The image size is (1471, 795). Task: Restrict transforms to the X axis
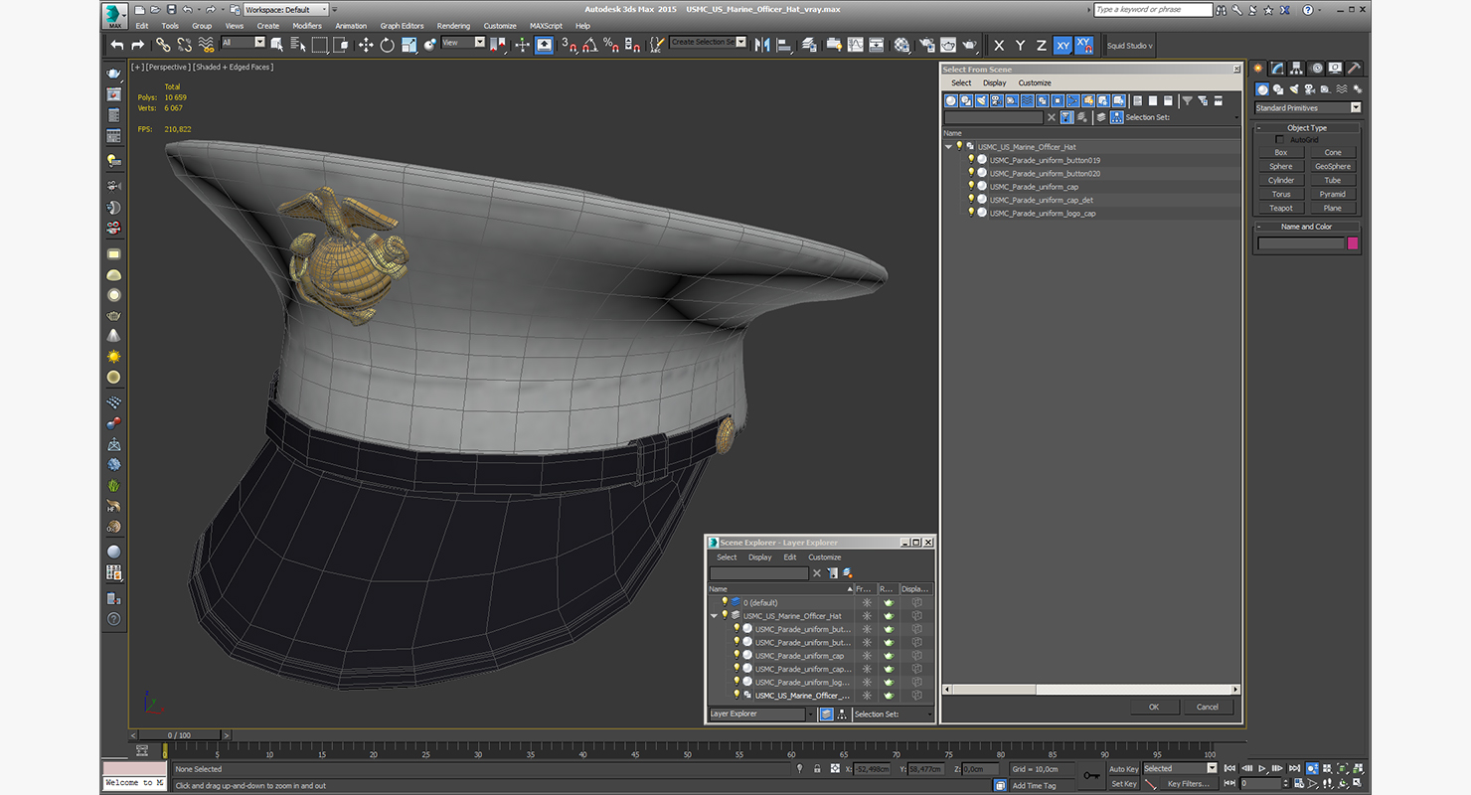(999, 46)
